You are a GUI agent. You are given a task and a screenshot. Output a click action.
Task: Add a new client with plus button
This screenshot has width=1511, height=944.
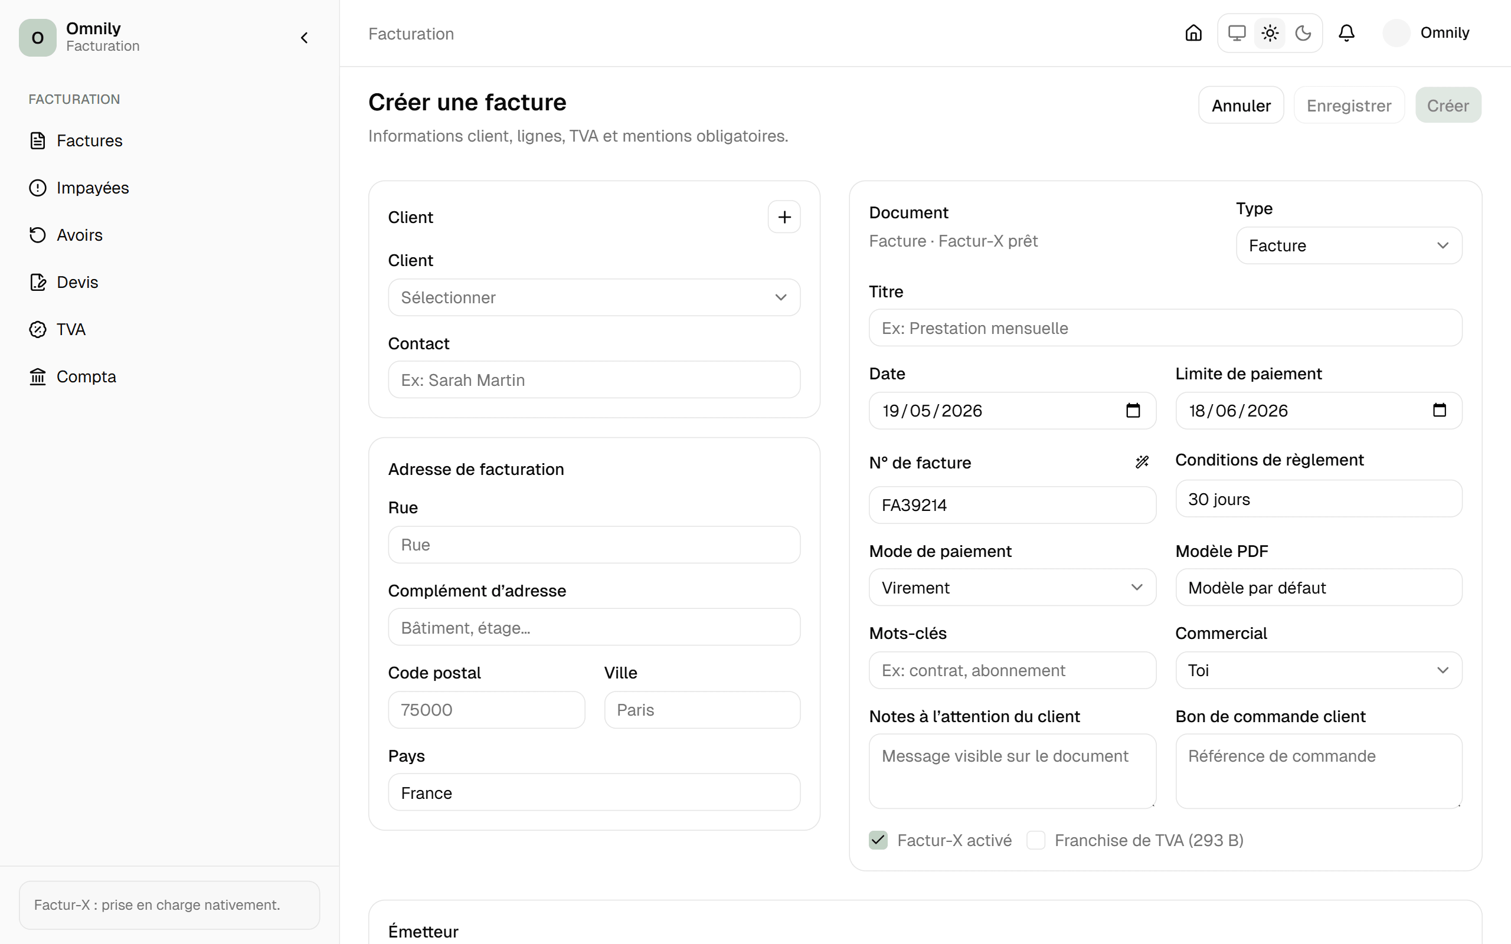coord(784,217)
